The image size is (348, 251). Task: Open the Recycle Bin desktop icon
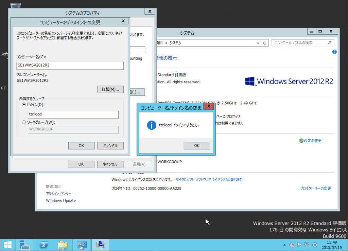click(x=16, y=5)
